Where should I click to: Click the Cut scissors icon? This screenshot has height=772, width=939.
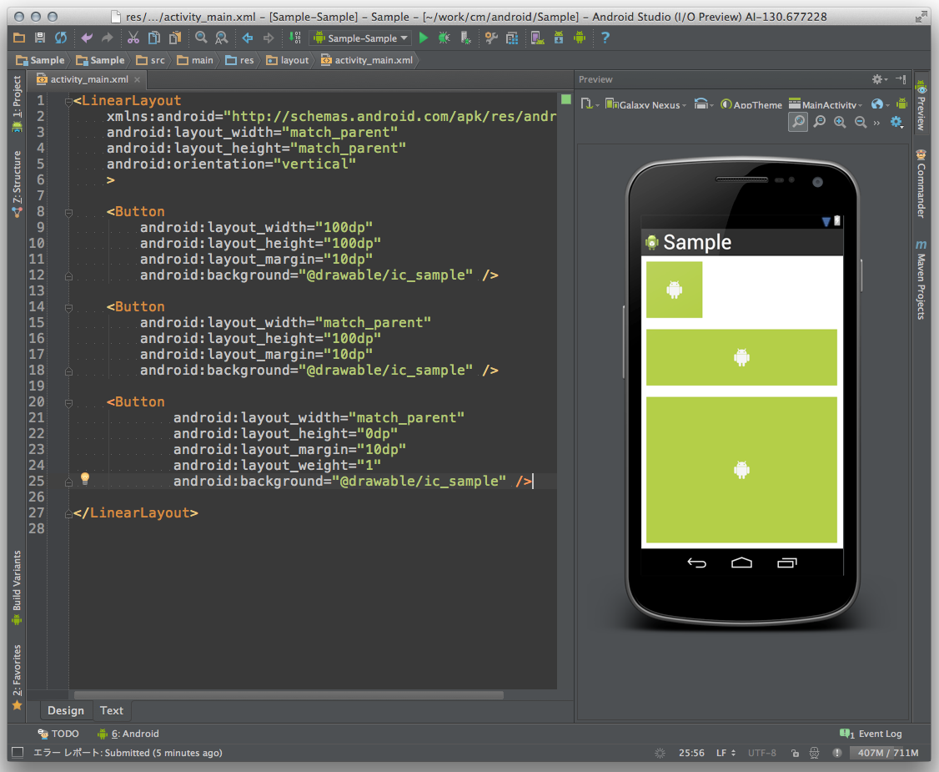133,38
